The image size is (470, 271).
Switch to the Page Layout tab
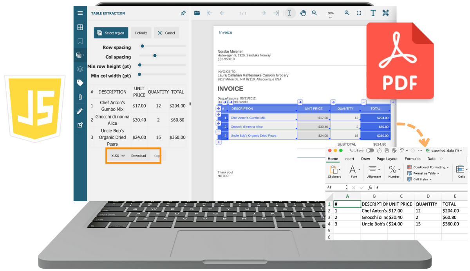click(387, 159)
